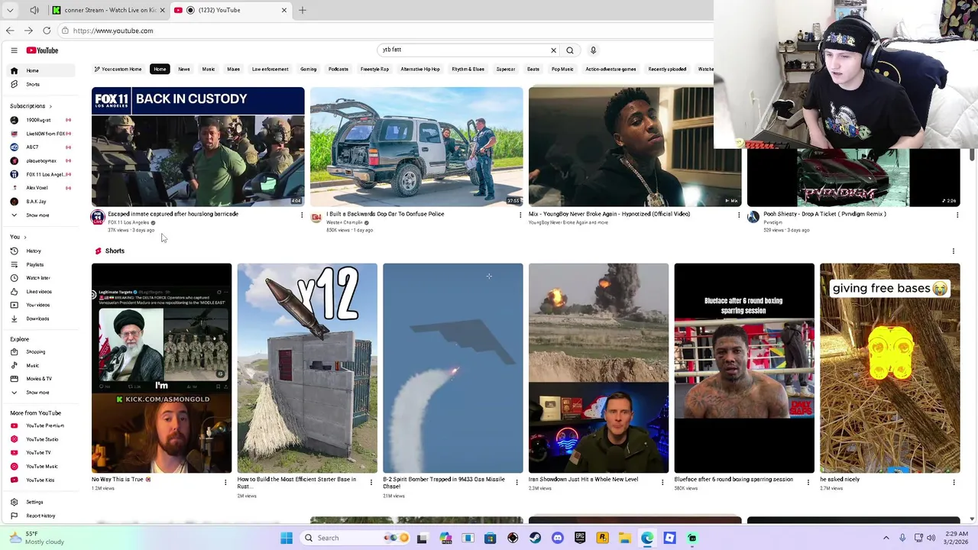Open Your videos in sidebar
This screenshot has width=978, height=550.
[x=42, y=305]
